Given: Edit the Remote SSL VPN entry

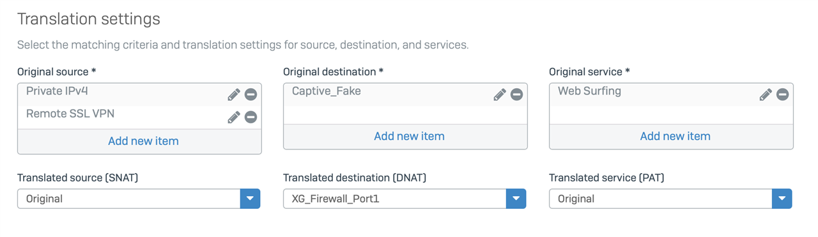Looking at the screenshot, I should (x=234, y=118).
